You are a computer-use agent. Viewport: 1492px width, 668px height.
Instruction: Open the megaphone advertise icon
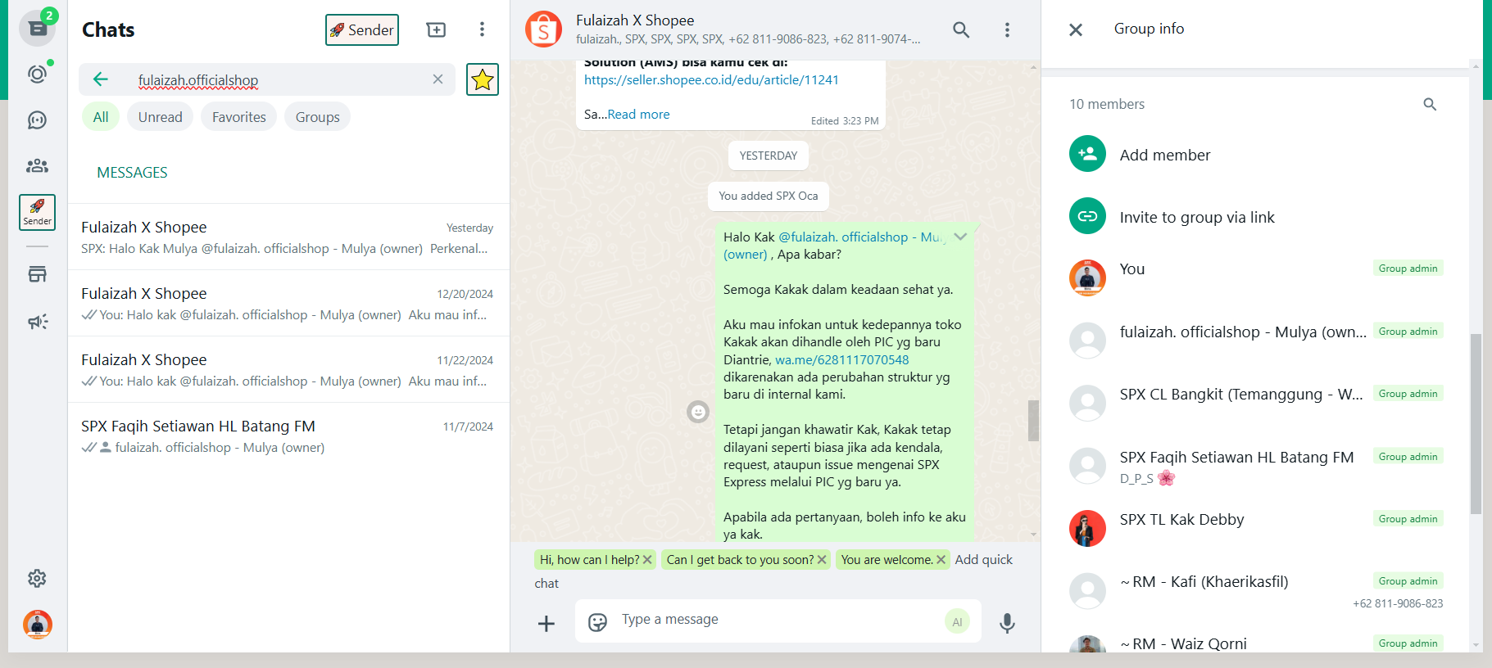tap(37, 322)
